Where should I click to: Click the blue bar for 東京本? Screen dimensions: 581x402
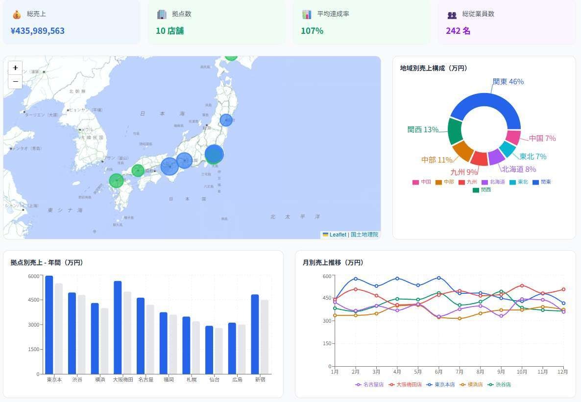(x=49, y=325)
